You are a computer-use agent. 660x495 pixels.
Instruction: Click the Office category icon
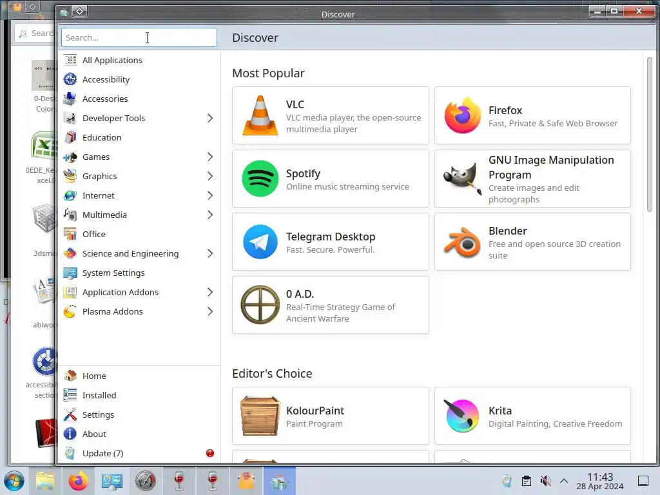(x=70, y=234)
